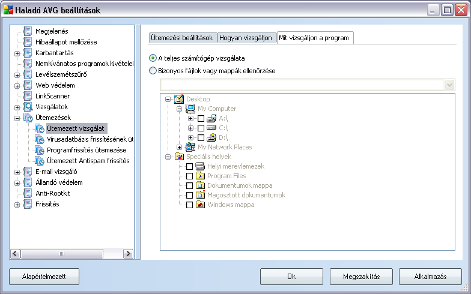This screenshot has height=294, width=471.
Task: Click the Alkalmazás button
Action: 430,276
